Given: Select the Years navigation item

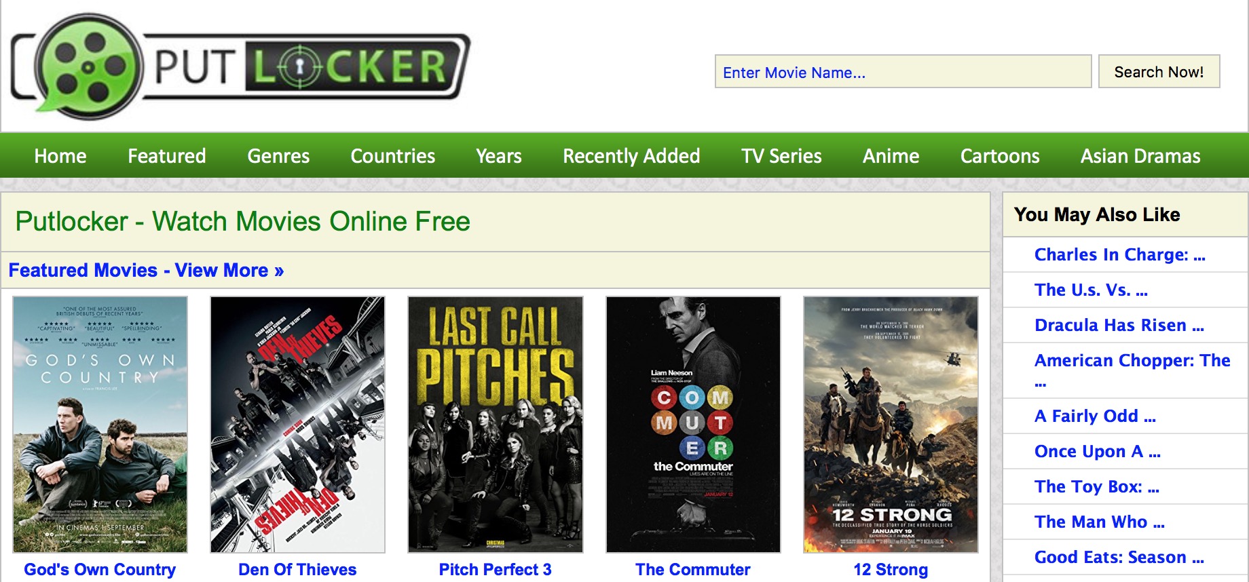Looking at the screenshot, I should click(x=499, y=156).
